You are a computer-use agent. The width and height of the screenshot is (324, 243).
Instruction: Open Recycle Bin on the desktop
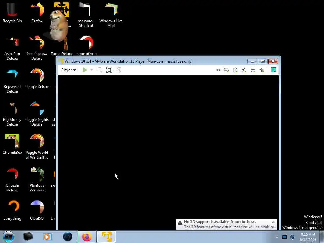point(12,12)
